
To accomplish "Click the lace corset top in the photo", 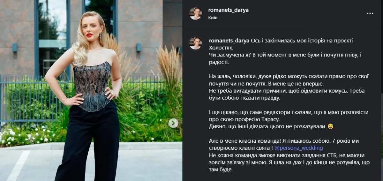I will point(92,86).
